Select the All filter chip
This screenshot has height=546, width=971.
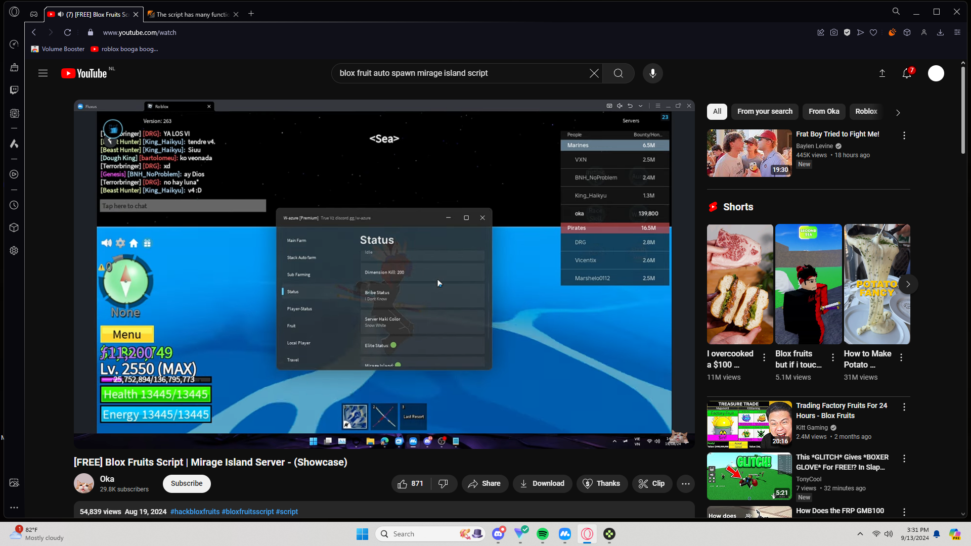tap(717, 112)
